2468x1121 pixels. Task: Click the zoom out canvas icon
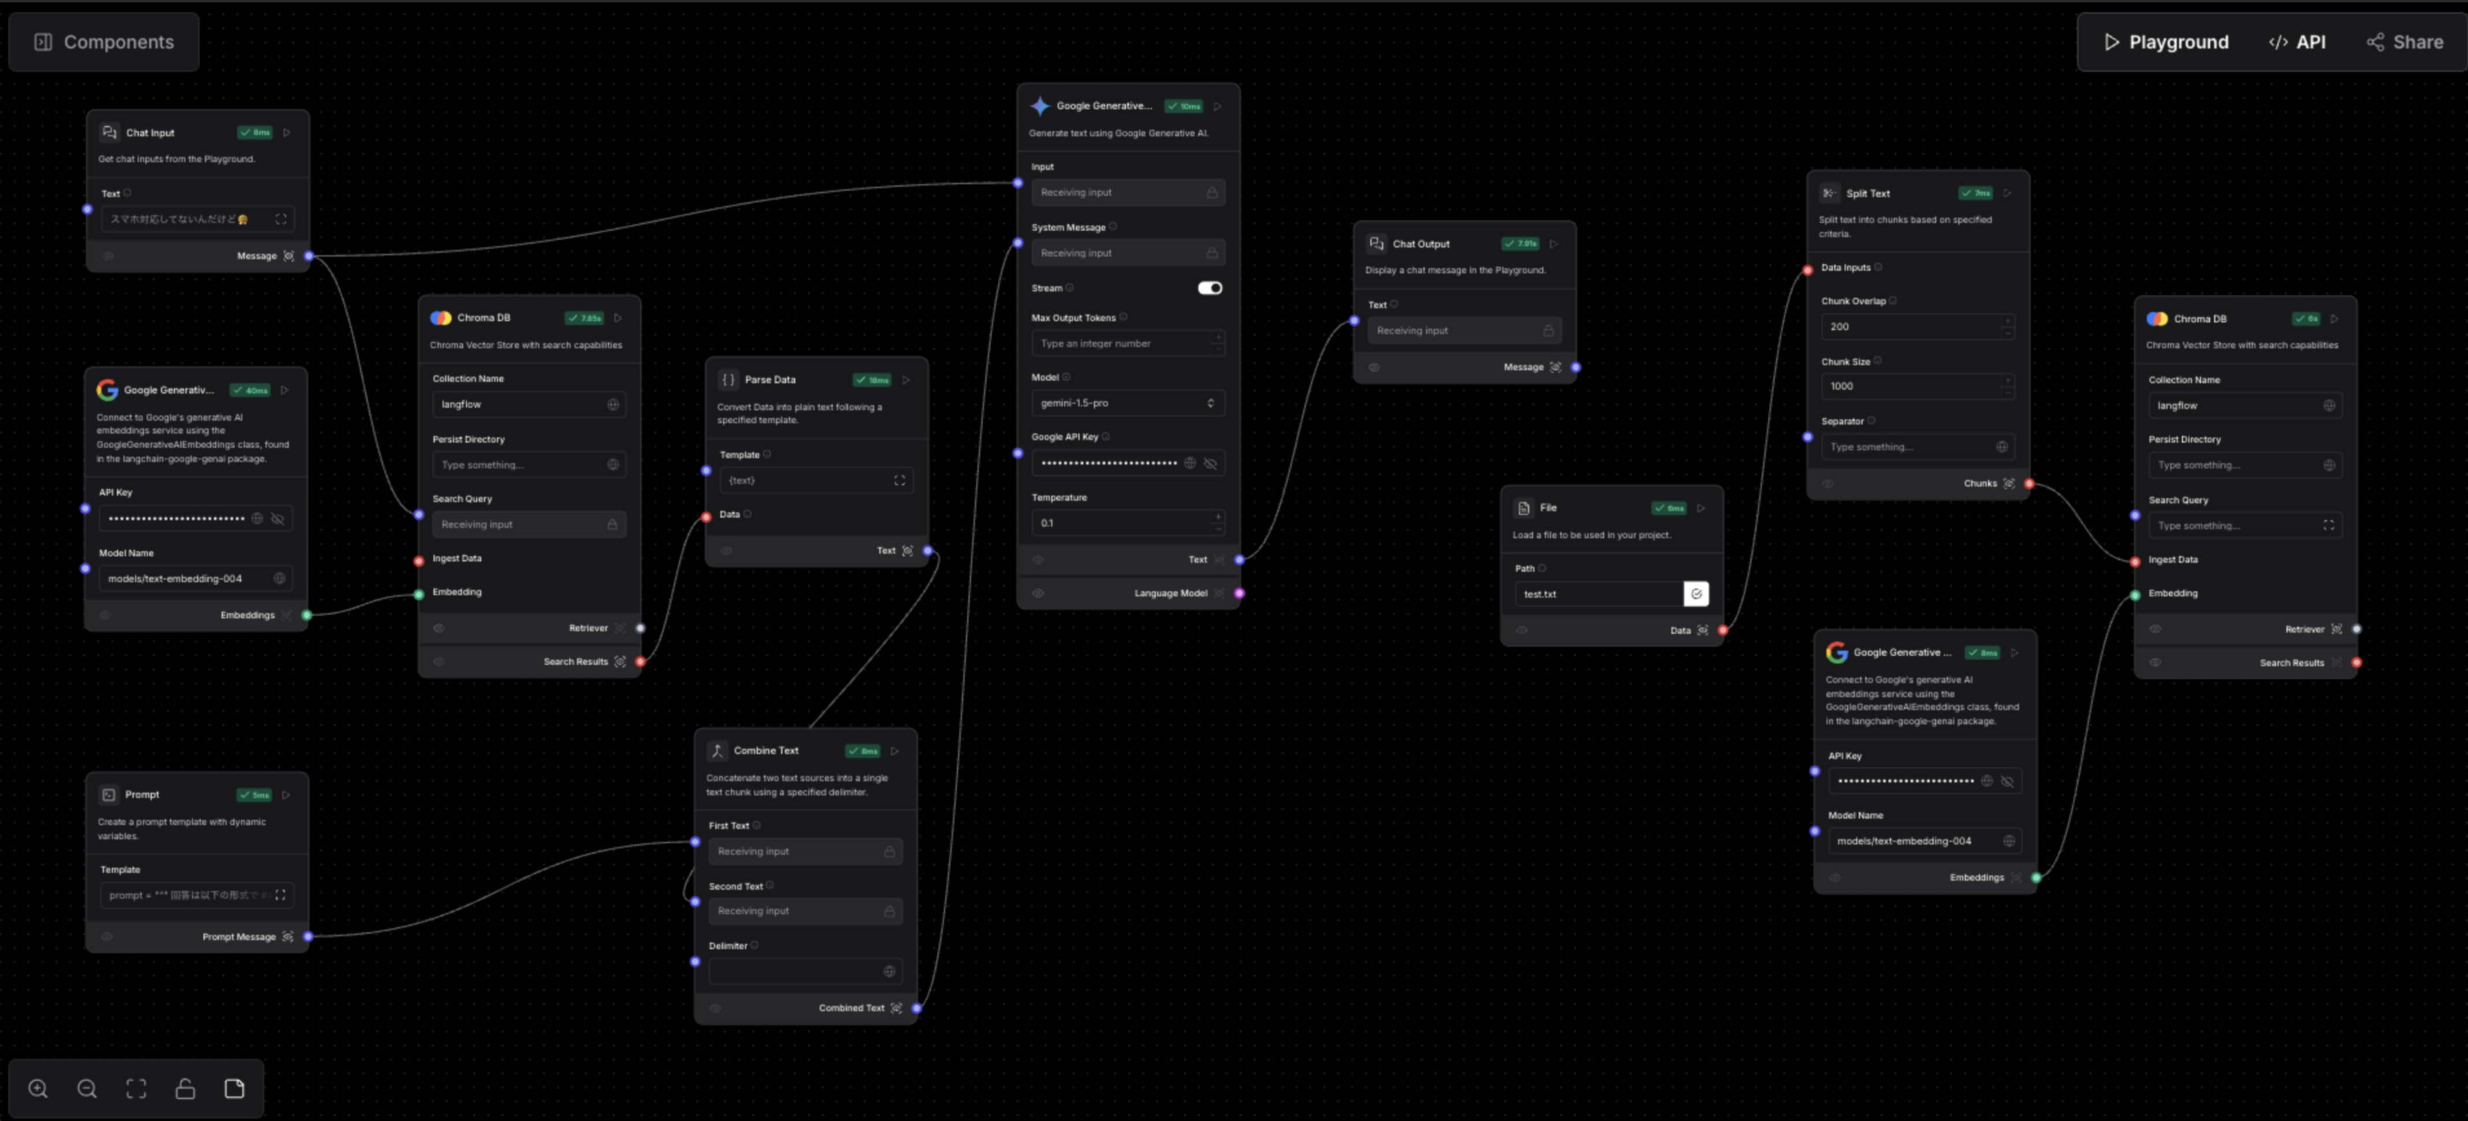click(x=87, y=1089)
